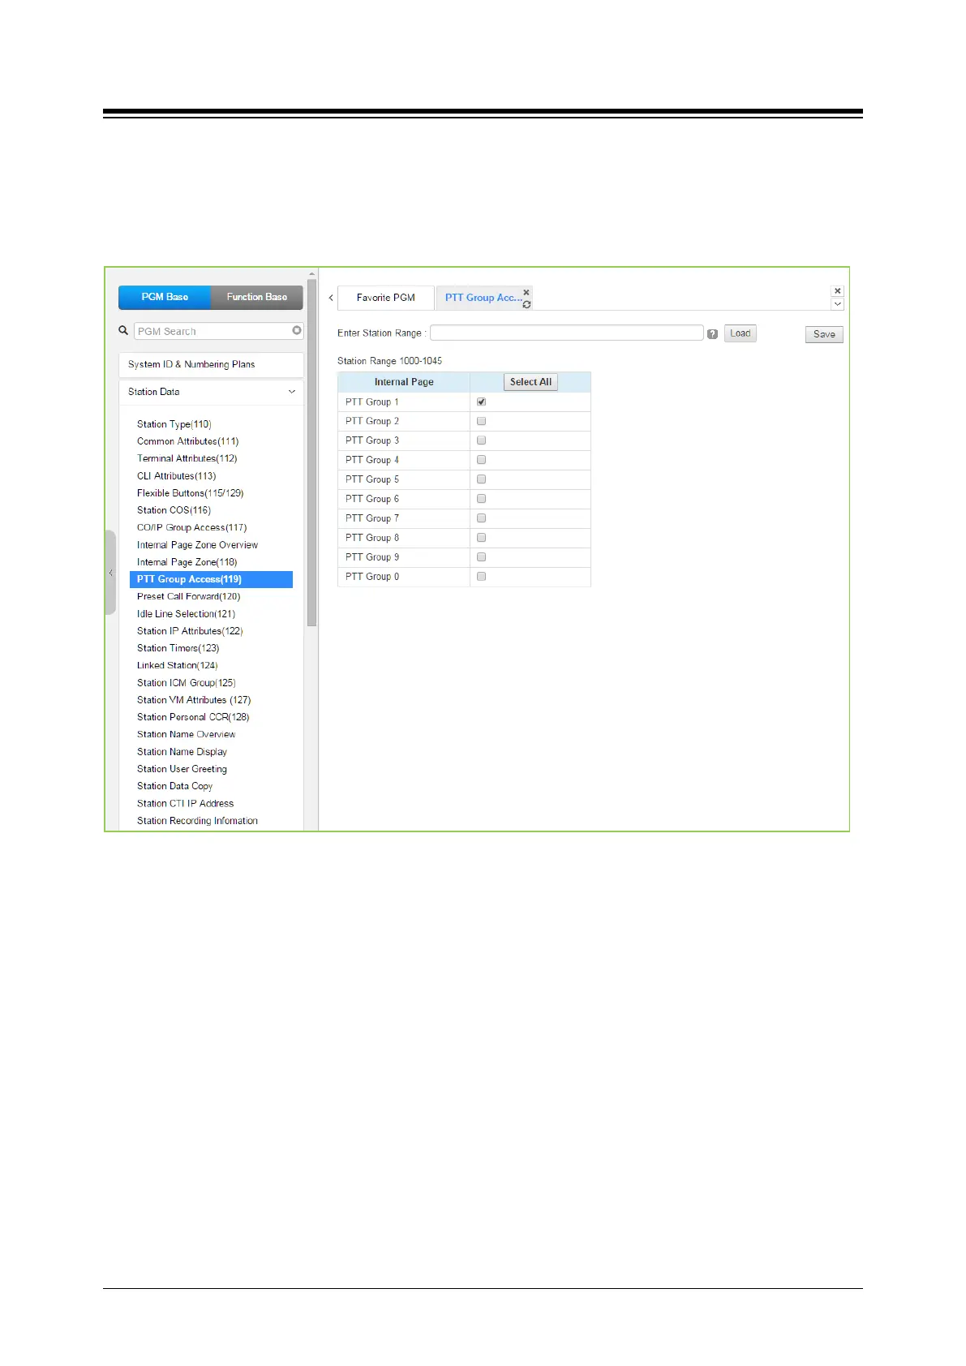Switch to the Function Base tab
Viewport: 966px width, 1366px height.
257,297
